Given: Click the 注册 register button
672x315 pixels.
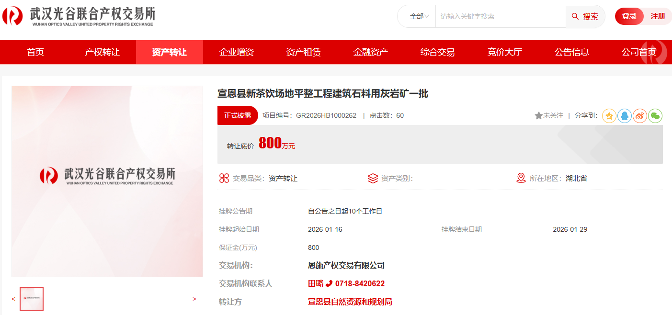Looking at the screenshot, I should point(658,16).
